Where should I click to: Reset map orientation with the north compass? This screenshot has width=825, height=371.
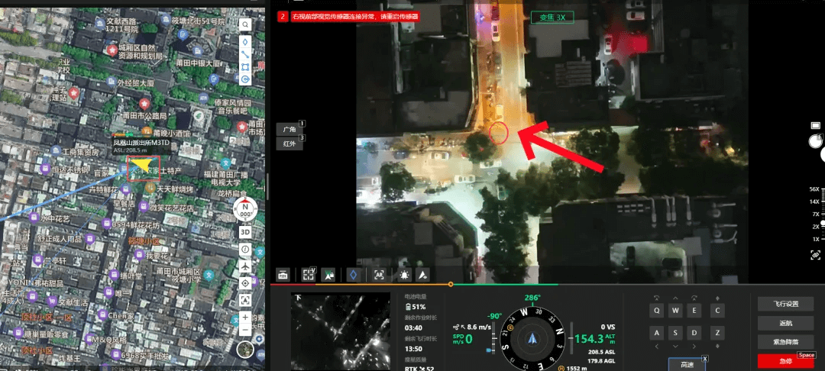coord(244,210)
